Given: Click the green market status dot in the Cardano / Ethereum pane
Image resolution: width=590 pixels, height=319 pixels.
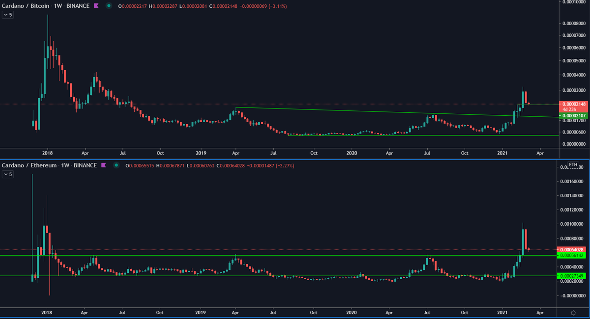Looking at the screenshot, I should (x=116, y=165).
